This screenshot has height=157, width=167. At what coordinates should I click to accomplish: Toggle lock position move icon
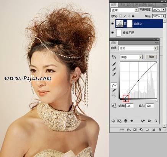pos(129,16)
